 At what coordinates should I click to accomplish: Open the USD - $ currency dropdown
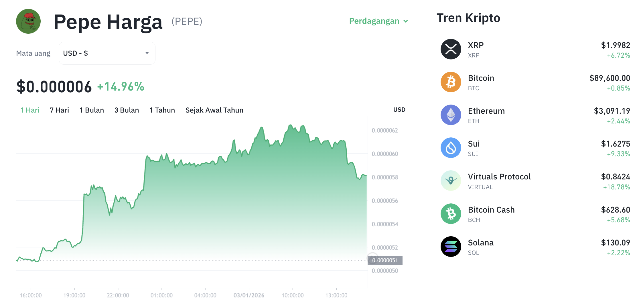pyautogui.click(x=107, y=53)
